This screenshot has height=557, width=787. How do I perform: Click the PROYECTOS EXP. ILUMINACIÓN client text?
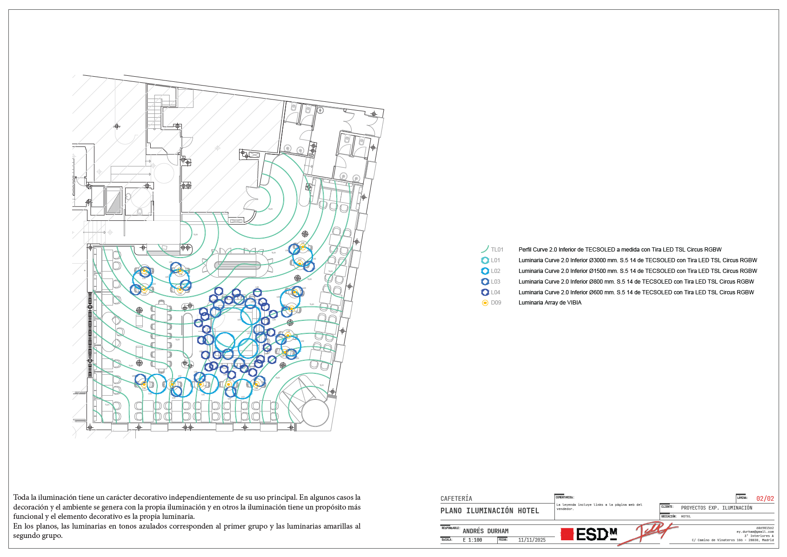tap(716, 508)
